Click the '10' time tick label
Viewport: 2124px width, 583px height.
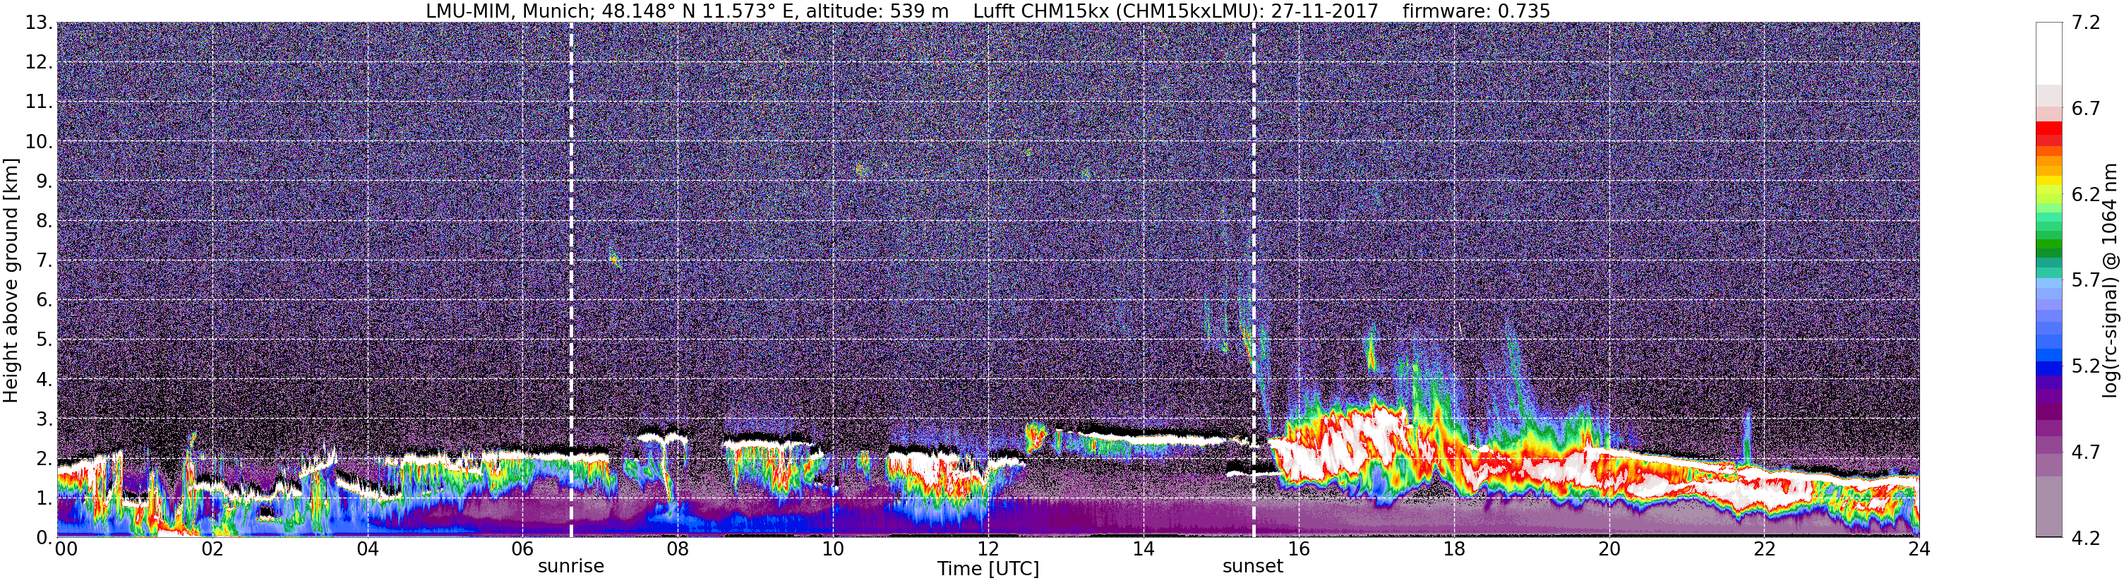833,548
